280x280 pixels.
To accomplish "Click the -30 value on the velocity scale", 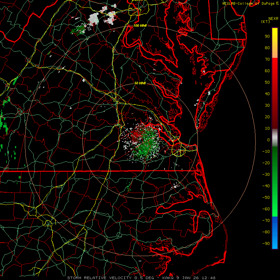I will (266, 175).
